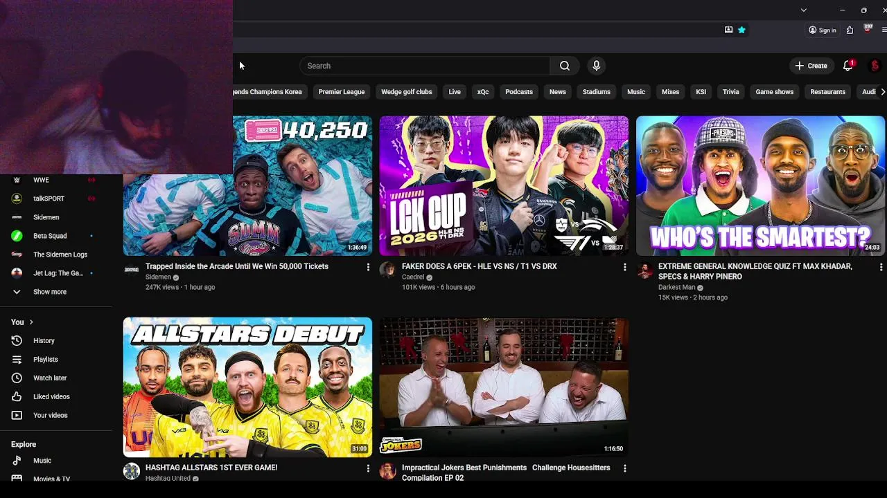
Task: Open options menu for FAKER DOES A 6PEK video
Action: [x=624, y=267]
